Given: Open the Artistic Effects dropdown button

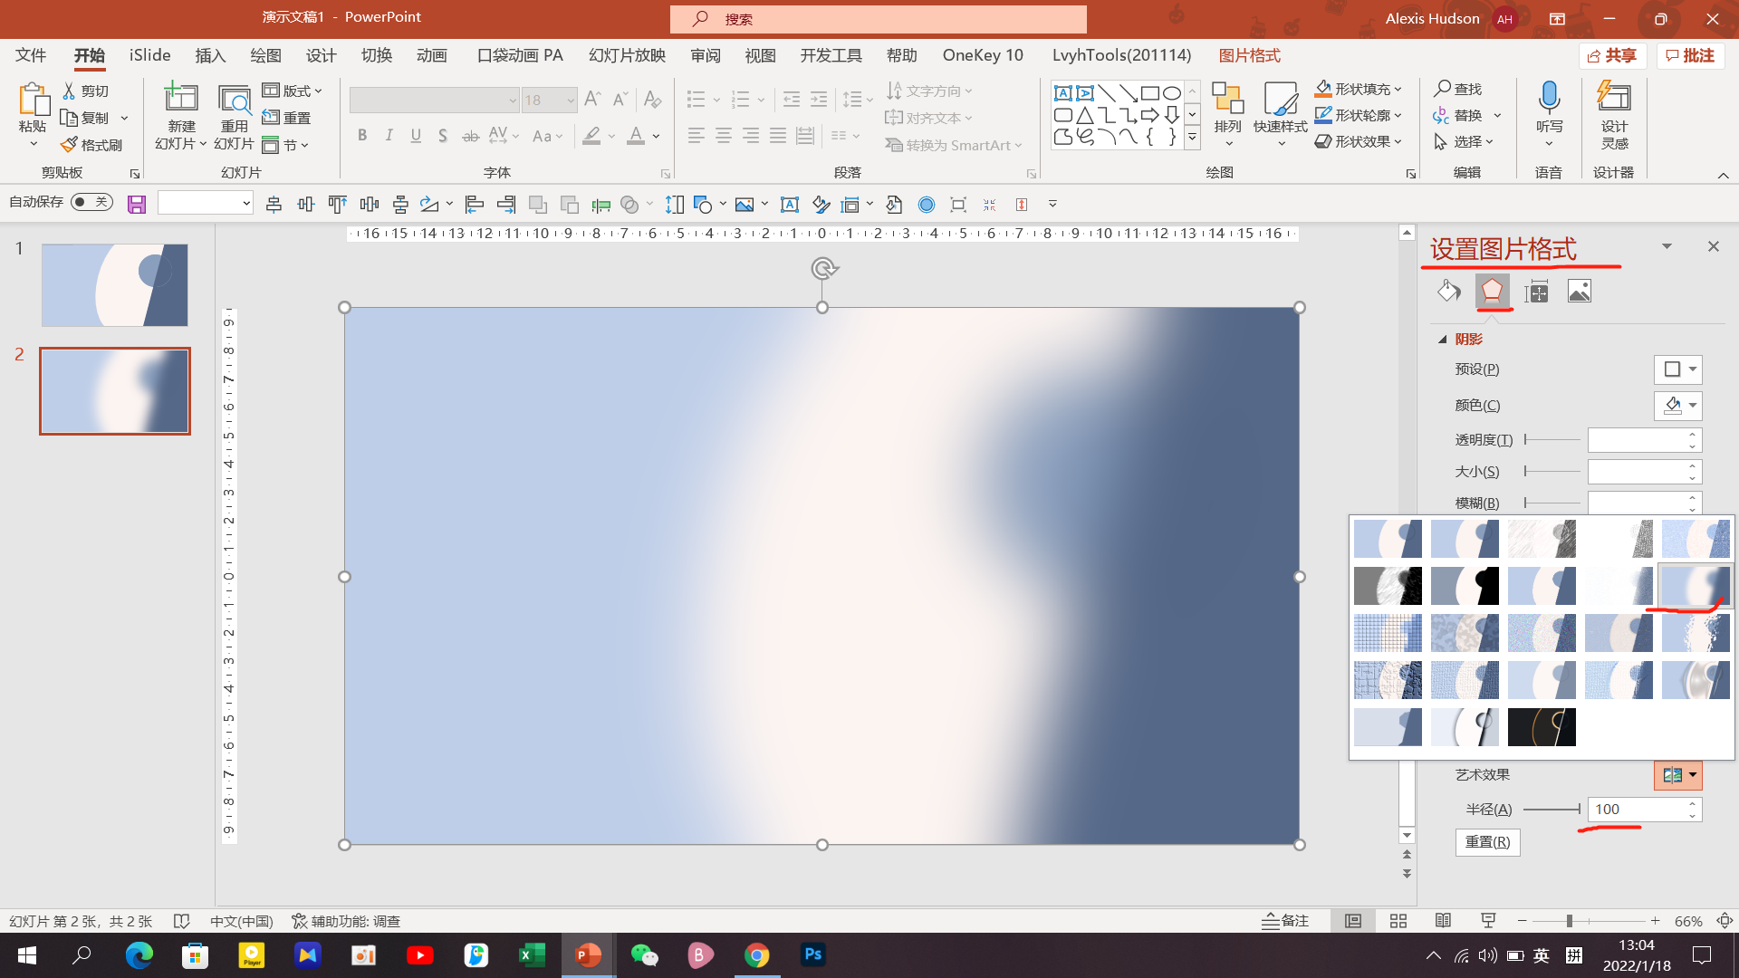Looking at the screenshot, I should 1678,775.
